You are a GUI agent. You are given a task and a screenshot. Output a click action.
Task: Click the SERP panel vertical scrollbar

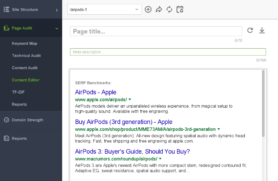point(263,103)
